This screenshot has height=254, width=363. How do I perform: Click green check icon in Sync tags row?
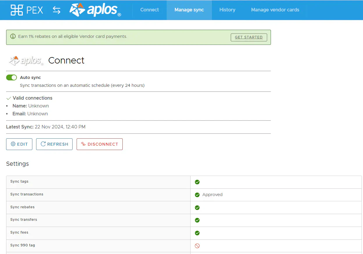click(197, 182)
